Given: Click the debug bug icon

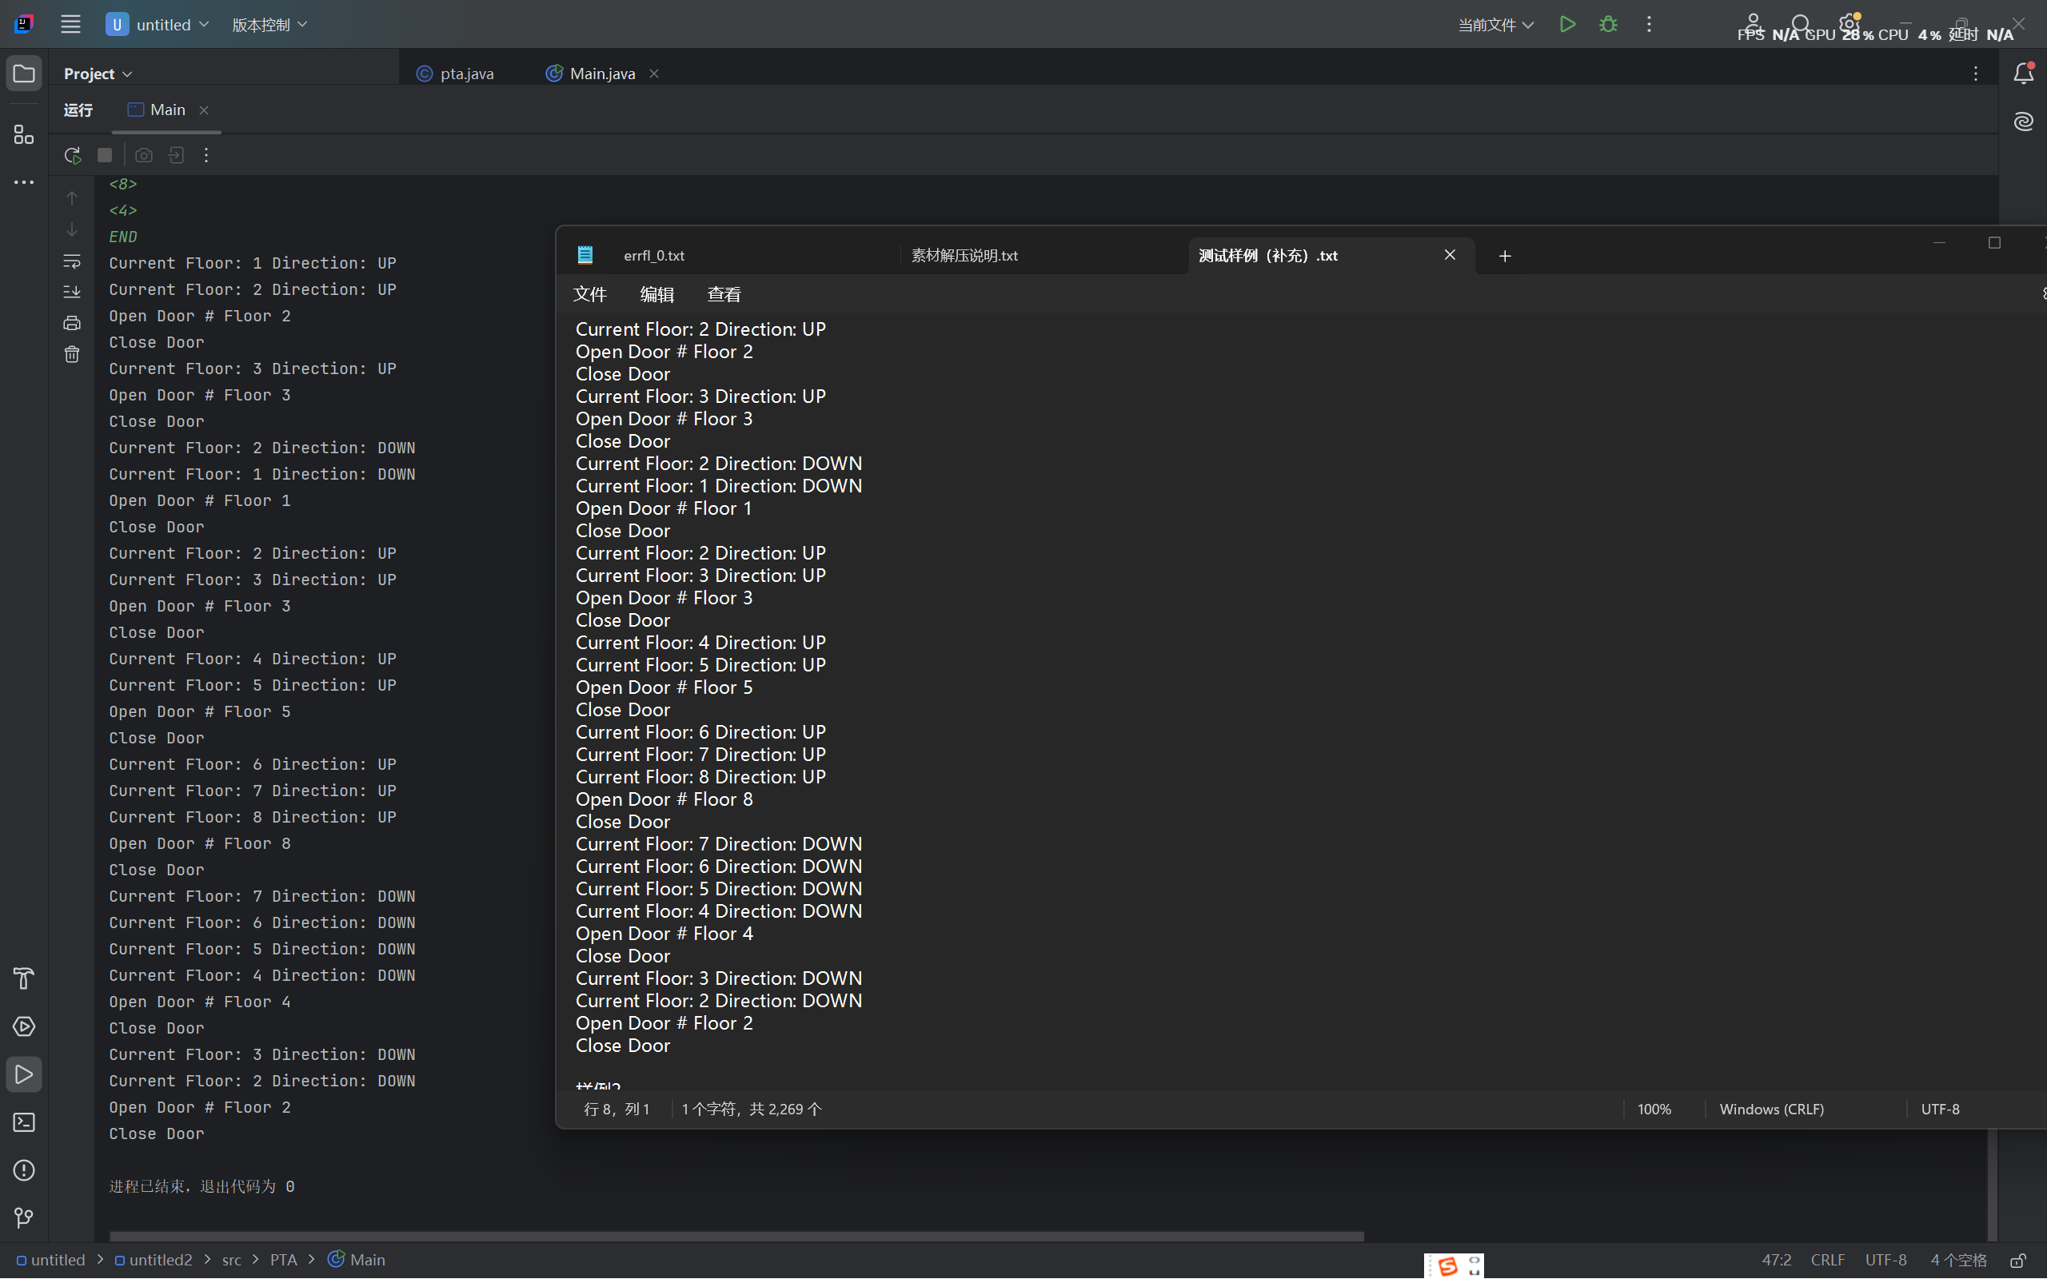Looking at the screenshot, I should [1608, 25].
